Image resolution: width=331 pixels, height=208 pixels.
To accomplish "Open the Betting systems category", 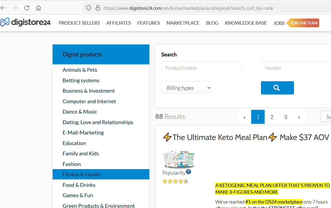I will pos(81,80).
